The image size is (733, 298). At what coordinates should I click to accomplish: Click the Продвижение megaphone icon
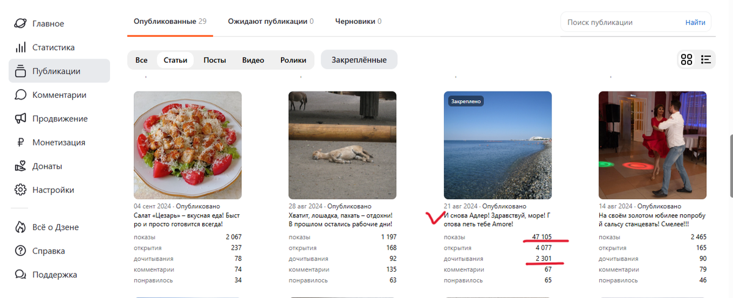(21, 118)
